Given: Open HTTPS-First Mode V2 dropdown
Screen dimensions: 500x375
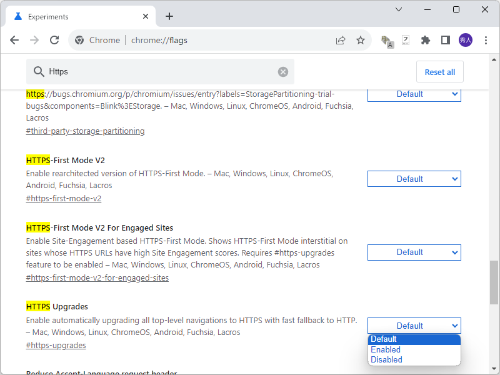Looking at the screenshot, I should [x=414, y=179].
